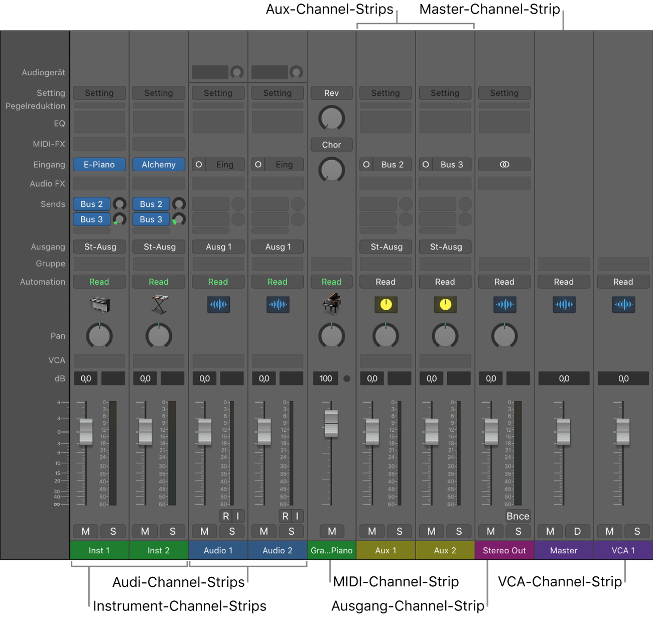Click the Aux 2 yellow knob icon
This screenshot has height=617, width=653.
click(x=445, y=304)
